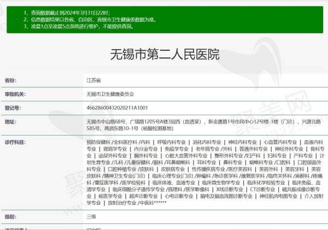Select 胸外科专业 in departments list
Screen dimensions: 328x230
point(146,156)
